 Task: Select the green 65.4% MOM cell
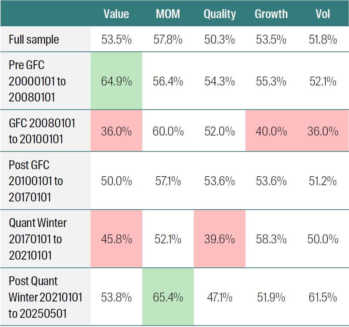click(168, 297)
